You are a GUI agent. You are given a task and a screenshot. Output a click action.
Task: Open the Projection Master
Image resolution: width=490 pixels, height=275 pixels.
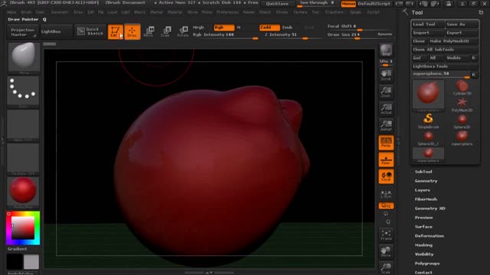(x=22, y=32)
